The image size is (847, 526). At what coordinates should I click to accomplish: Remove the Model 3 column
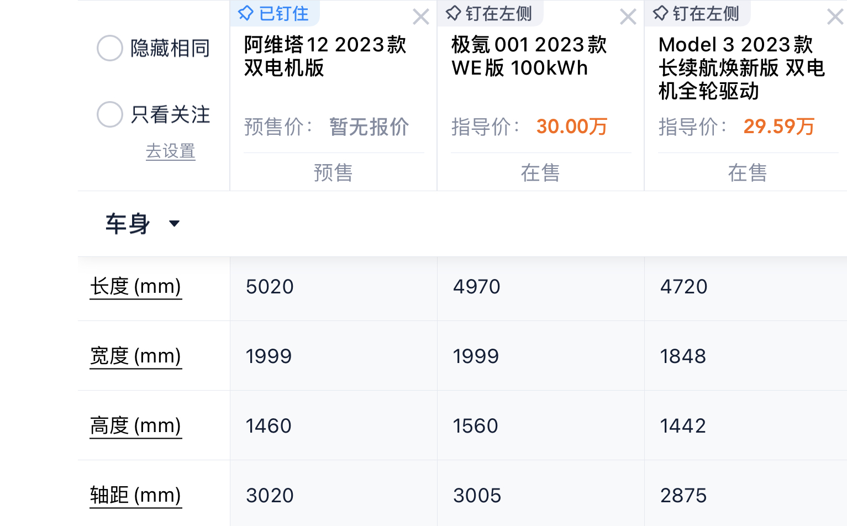click(834, 17)
